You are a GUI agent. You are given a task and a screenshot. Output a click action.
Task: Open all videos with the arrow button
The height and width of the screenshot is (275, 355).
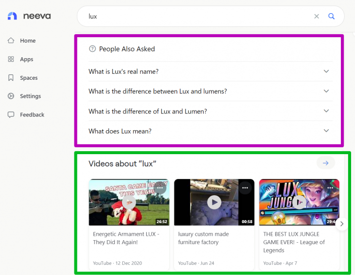coord(326,163)
